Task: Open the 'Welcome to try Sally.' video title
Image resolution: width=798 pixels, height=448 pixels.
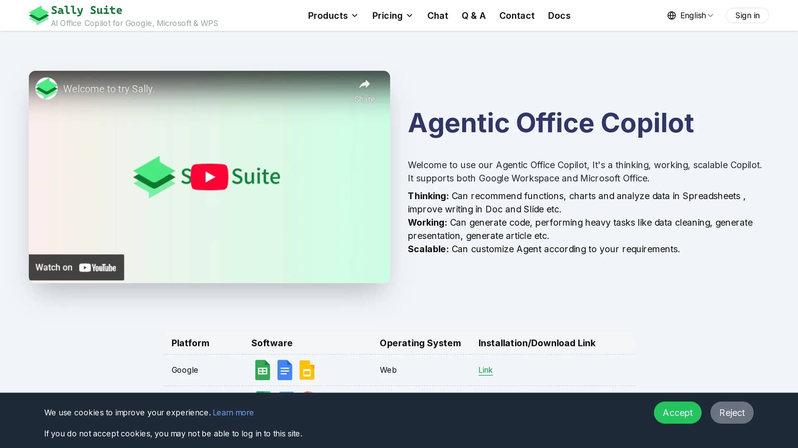Action: [x=109, y=89]
